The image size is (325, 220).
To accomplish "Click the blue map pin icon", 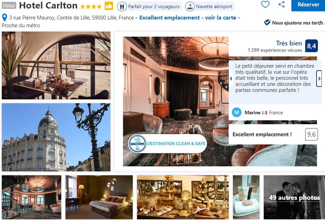I will pos(5,18).
